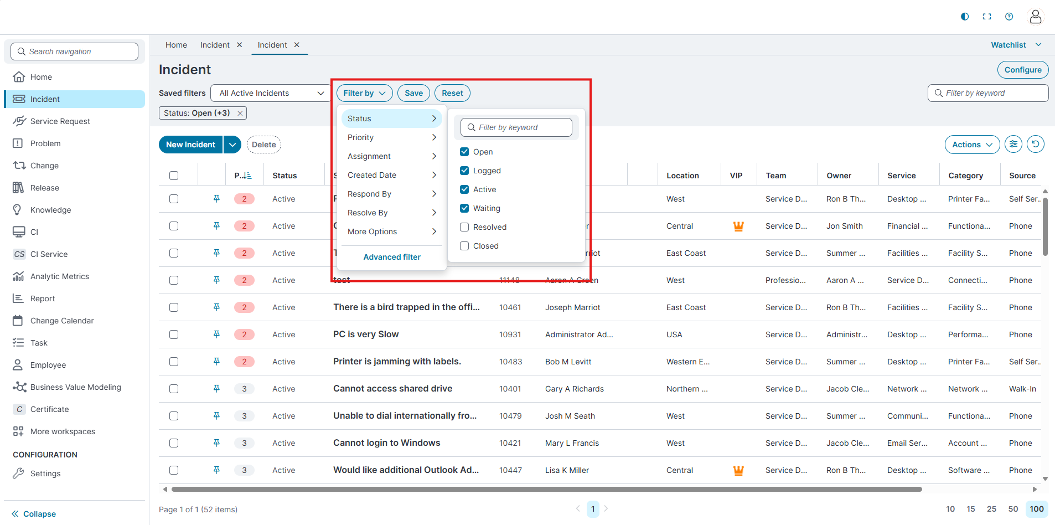Click the refresh list icon
Image resolution: width=1055 pixels, height=525 pixels.
coord(1035,145)
